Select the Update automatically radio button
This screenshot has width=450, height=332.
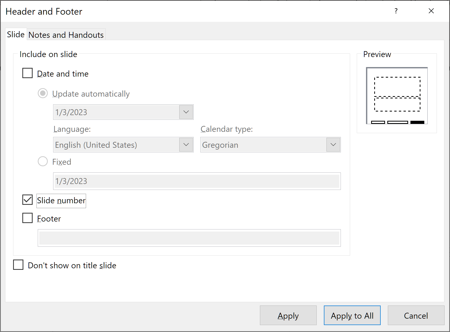point(43,93)
